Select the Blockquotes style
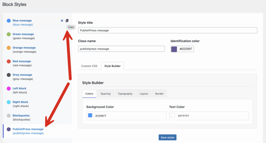Image resolution: width=266 pixels, height=143 pixels. coord(21,116)
